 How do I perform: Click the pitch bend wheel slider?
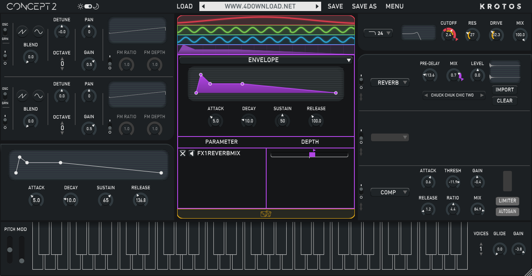(x=10, y=250)
